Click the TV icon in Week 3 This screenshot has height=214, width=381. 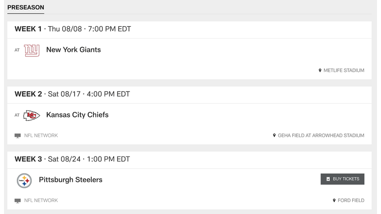17,201
